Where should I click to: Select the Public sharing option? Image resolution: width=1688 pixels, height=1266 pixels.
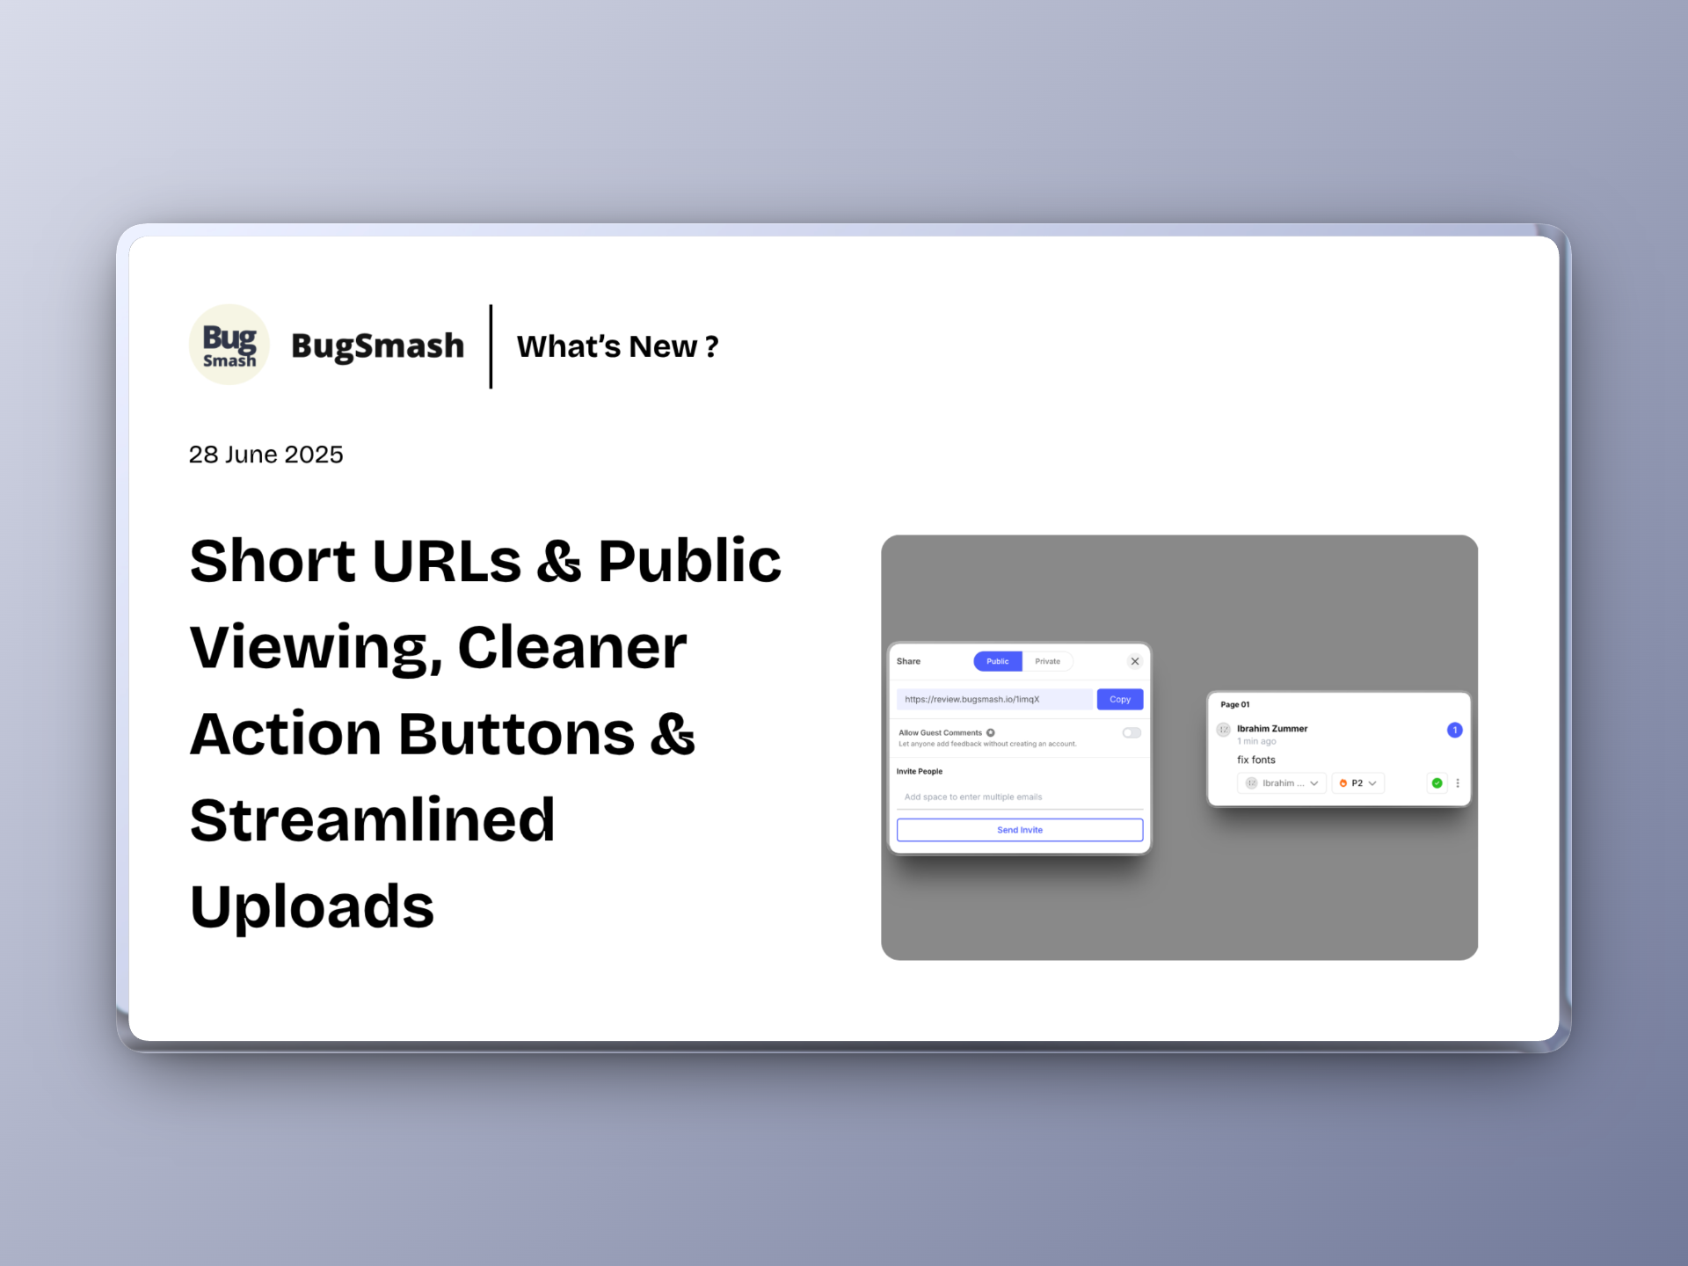tap(997, 661)
